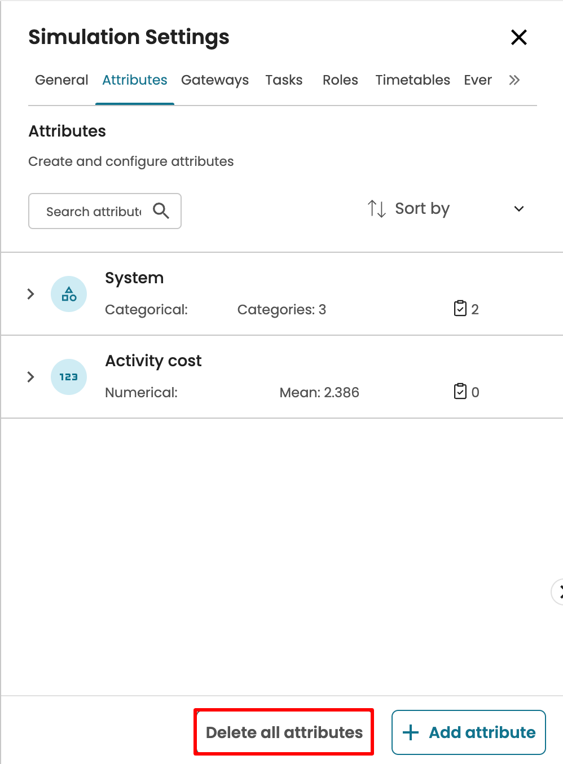The height and width of the screenshot is (764, 563).
Task: Click the search magnifier icon
Action: 161,211
